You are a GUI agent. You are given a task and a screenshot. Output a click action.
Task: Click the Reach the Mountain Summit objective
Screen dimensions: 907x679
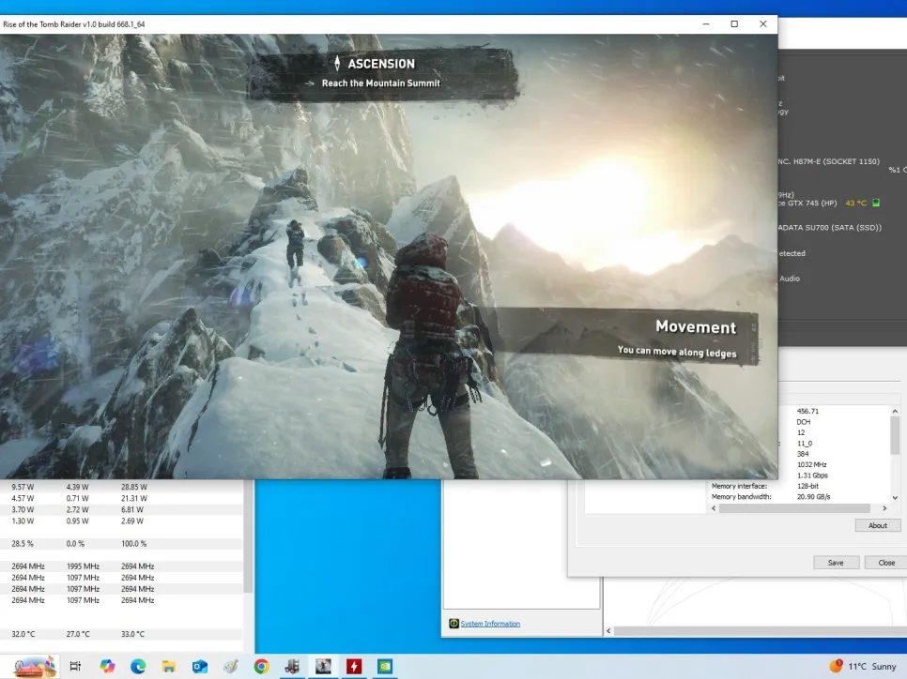[380, 83]
